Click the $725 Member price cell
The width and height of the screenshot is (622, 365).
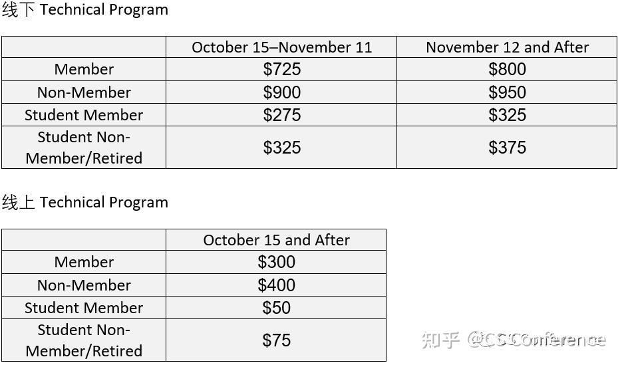pos(281,69)
